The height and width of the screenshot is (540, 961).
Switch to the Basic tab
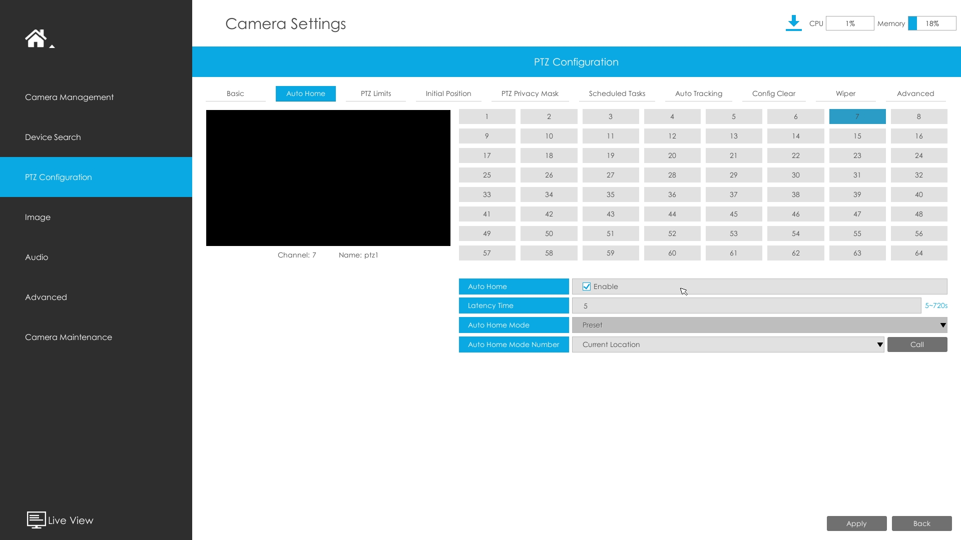pos(235,93)
